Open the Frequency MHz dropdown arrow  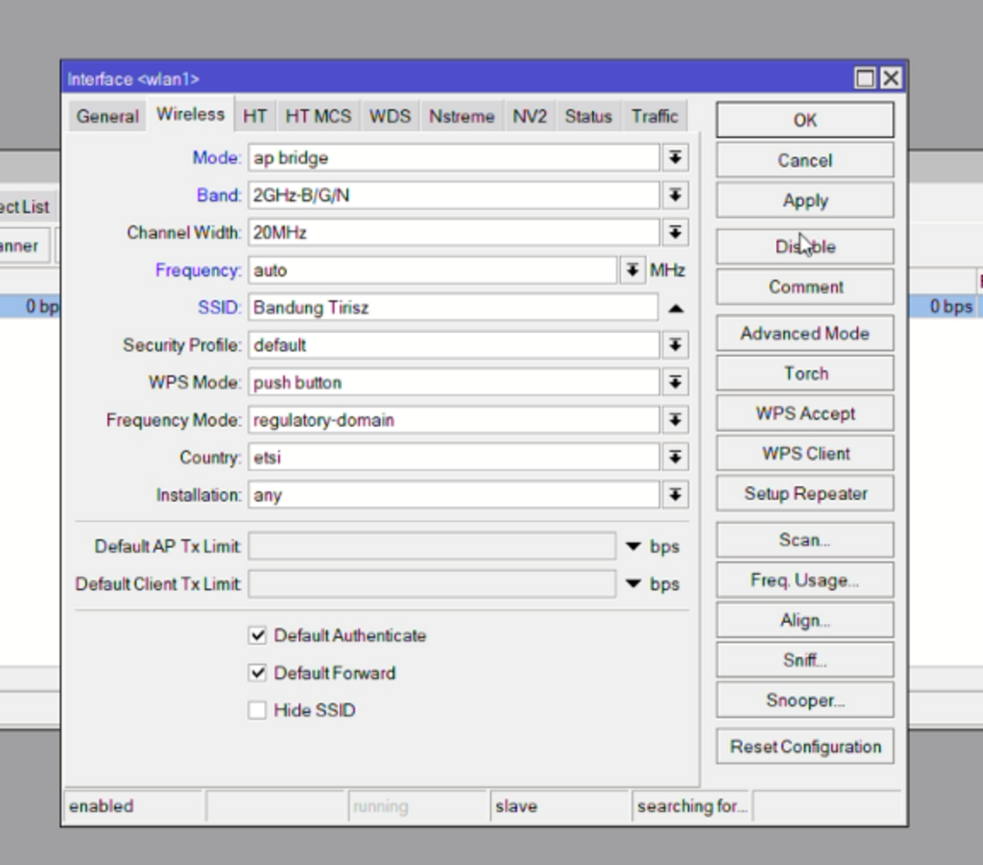[x=633, y=270]
